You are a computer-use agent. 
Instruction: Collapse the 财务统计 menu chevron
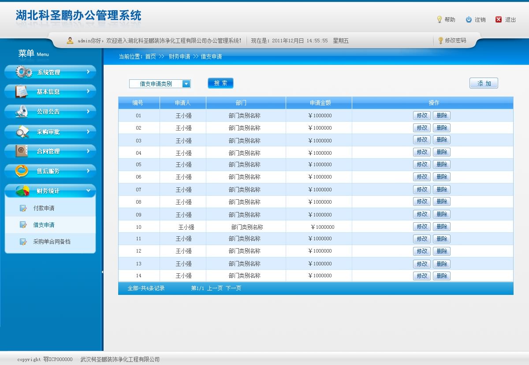click(x=88, y=190)
